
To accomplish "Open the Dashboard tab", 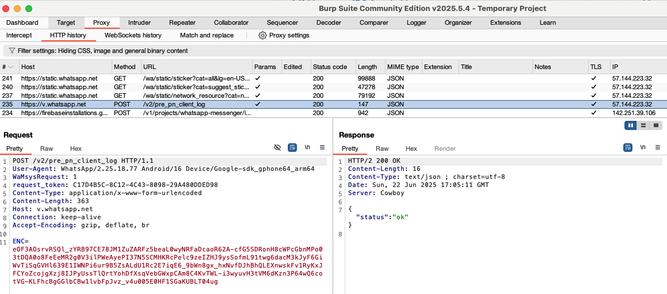I will pyautogui.click(x=22, y=22).
